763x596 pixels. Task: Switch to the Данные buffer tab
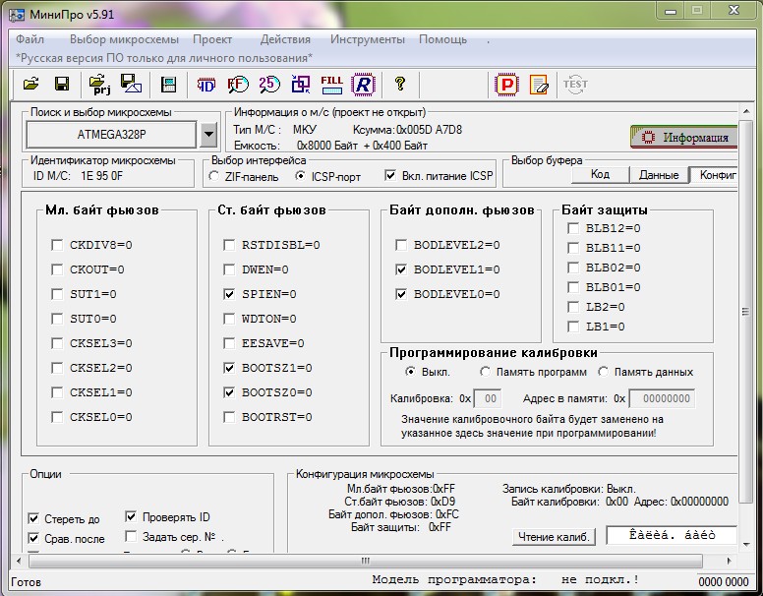[x=659, y=175]
